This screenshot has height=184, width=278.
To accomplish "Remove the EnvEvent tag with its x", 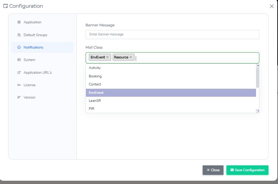I will (108, 57).
